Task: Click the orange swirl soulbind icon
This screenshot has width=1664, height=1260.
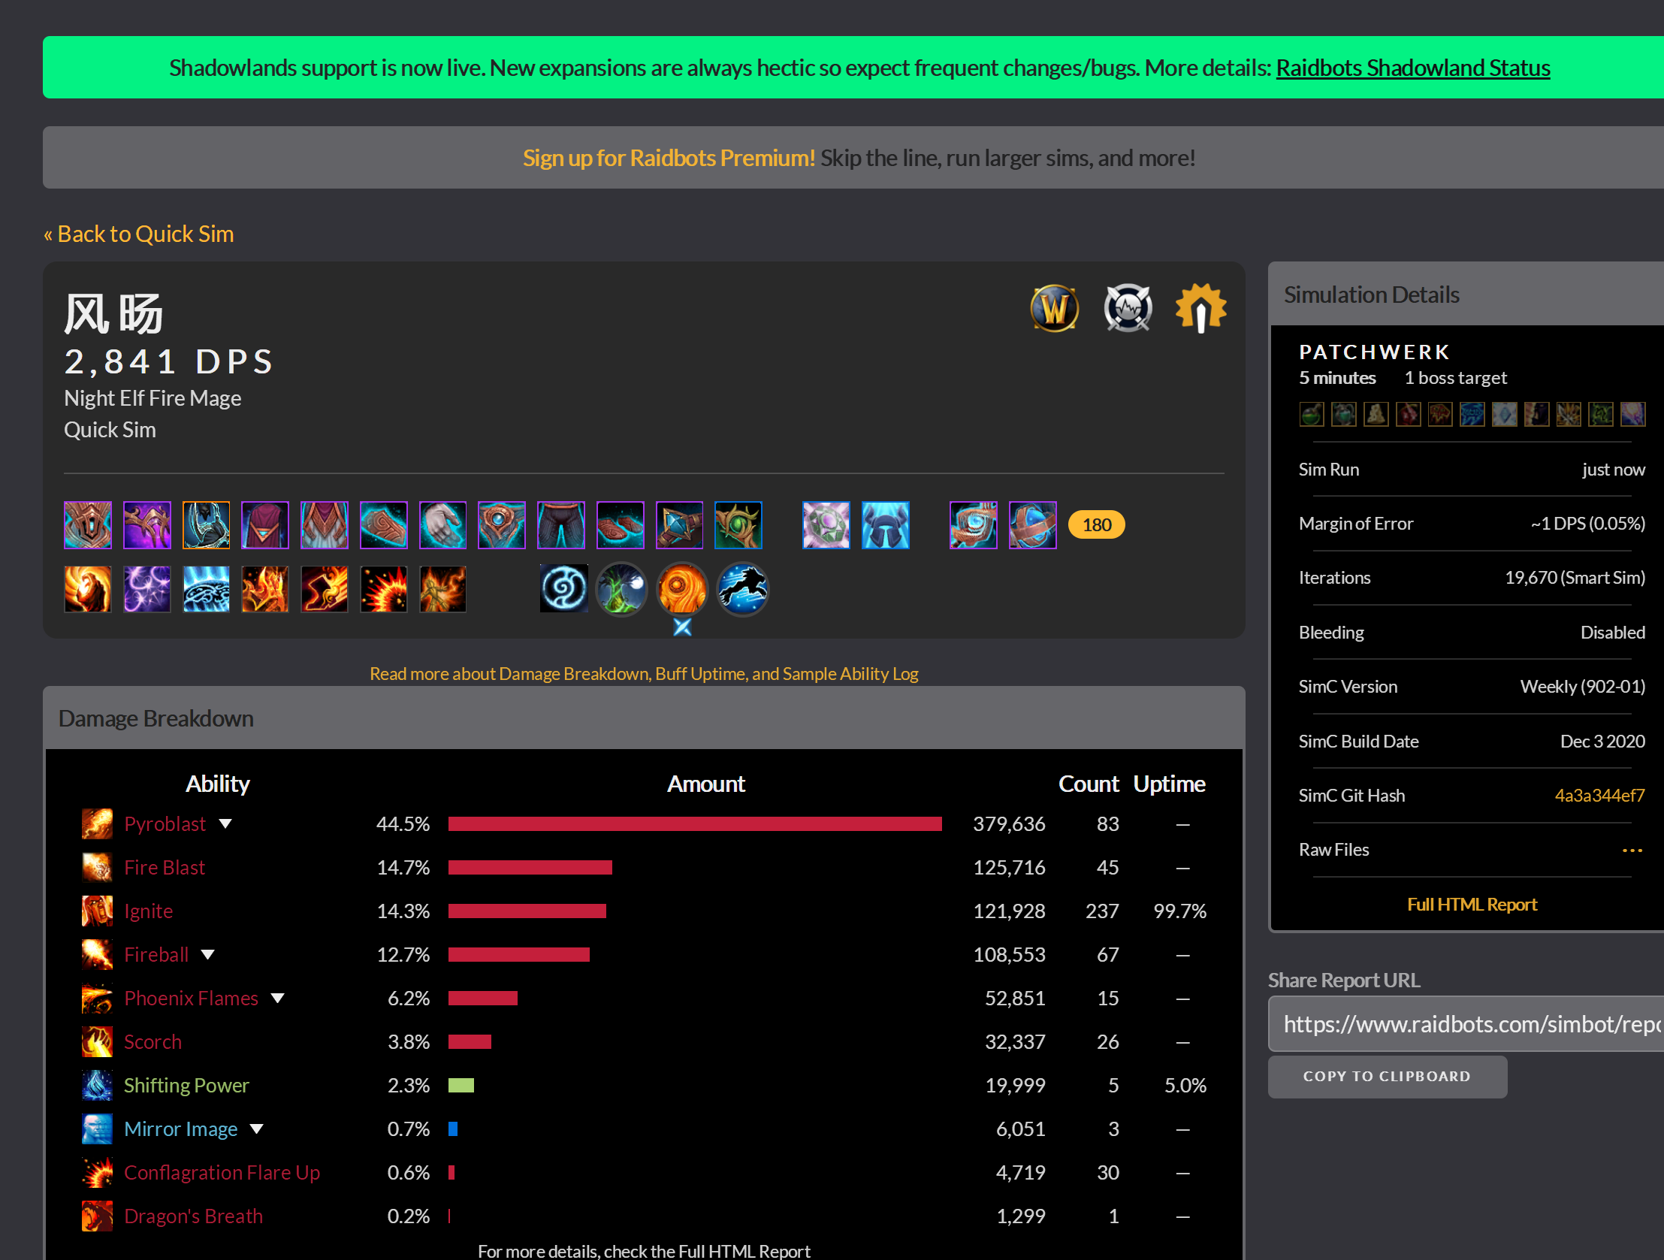Action: coord(681,589)
